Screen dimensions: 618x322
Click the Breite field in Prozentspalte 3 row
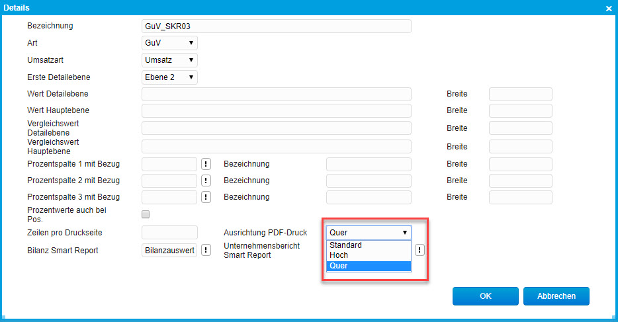coord(520,197)
